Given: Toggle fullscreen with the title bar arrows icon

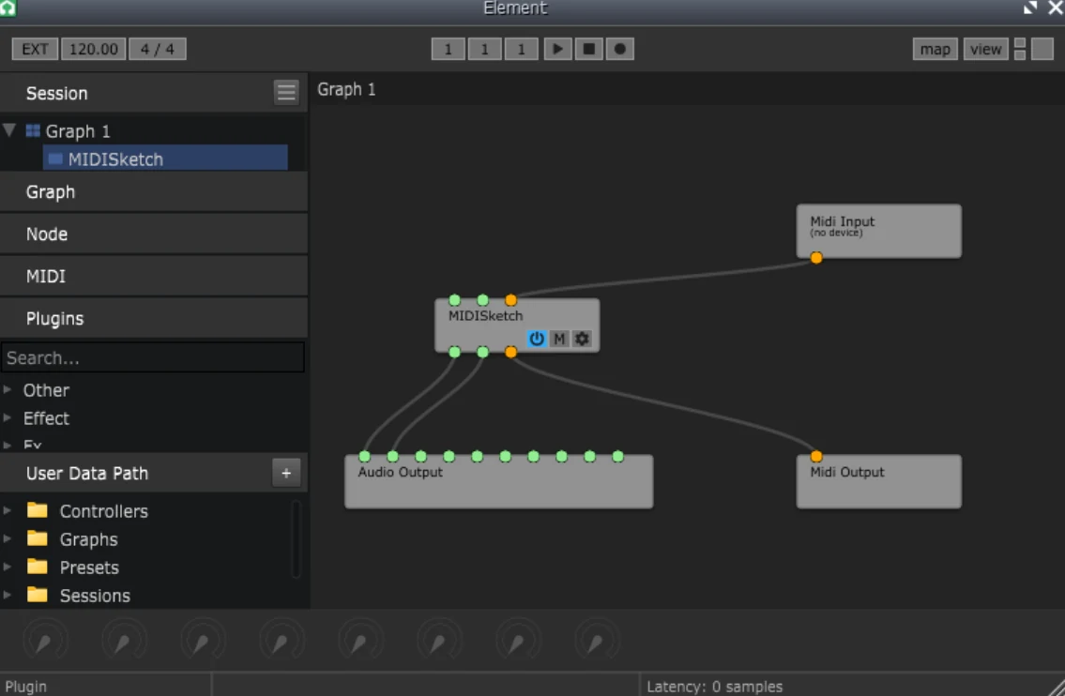Looking at the screenshot, I should [x=1030, y=8].
